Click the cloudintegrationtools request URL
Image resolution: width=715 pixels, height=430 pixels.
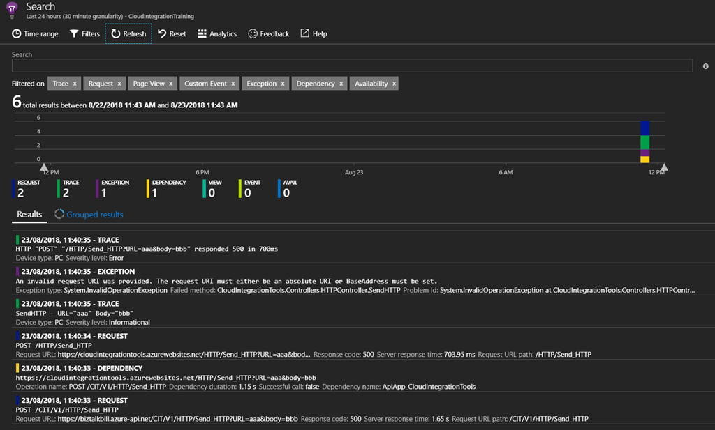[184, 355]
